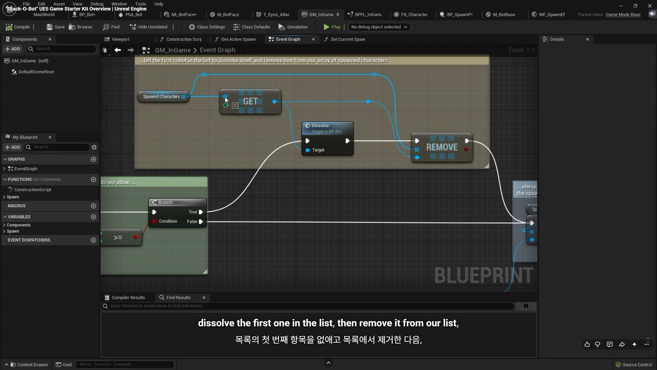Click the Compile button
657x370 pixels.
[x=18, y=27]
